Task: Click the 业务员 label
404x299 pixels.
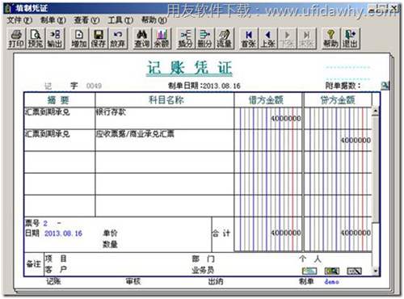Action: click(203, 270)
